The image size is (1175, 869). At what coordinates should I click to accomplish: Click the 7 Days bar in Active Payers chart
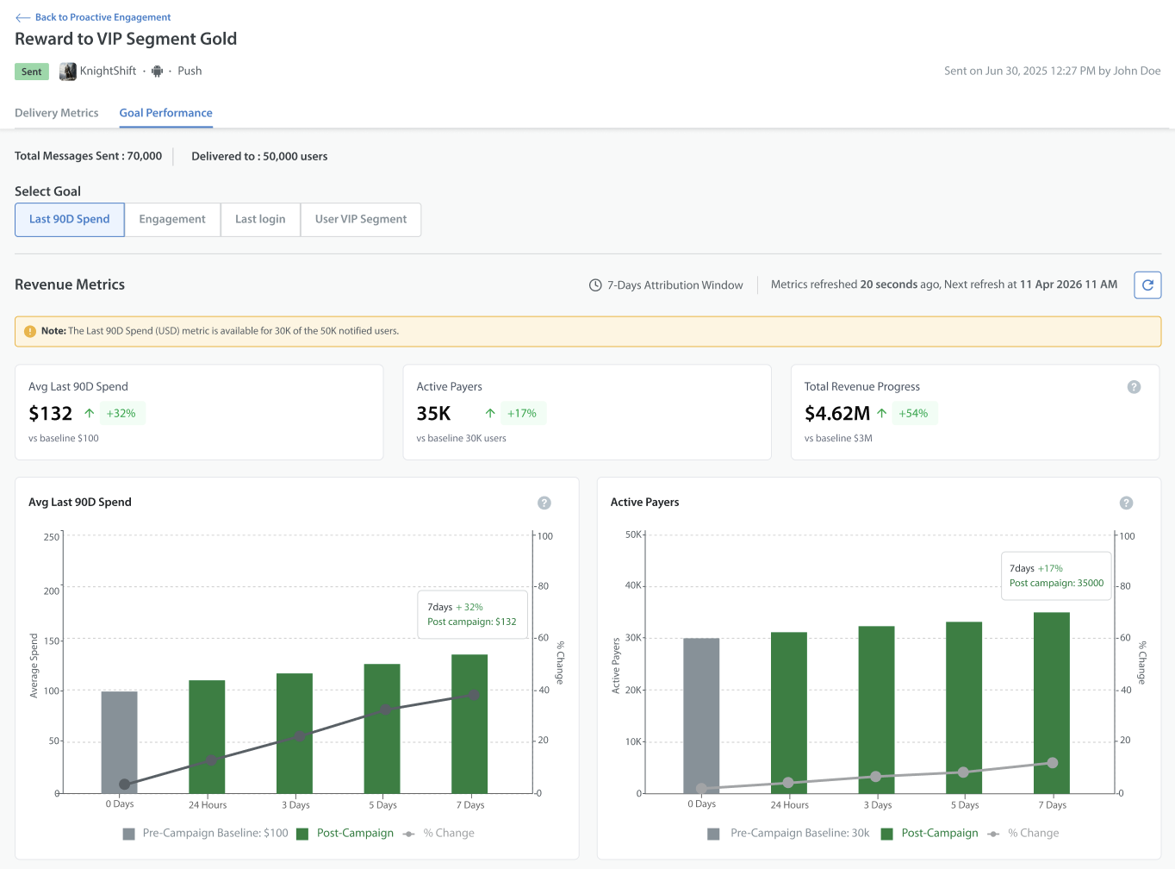[x=1051, y=703]
